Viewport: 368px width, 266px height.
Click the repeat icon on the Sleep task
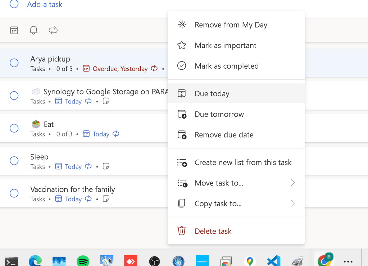(88, 166)
